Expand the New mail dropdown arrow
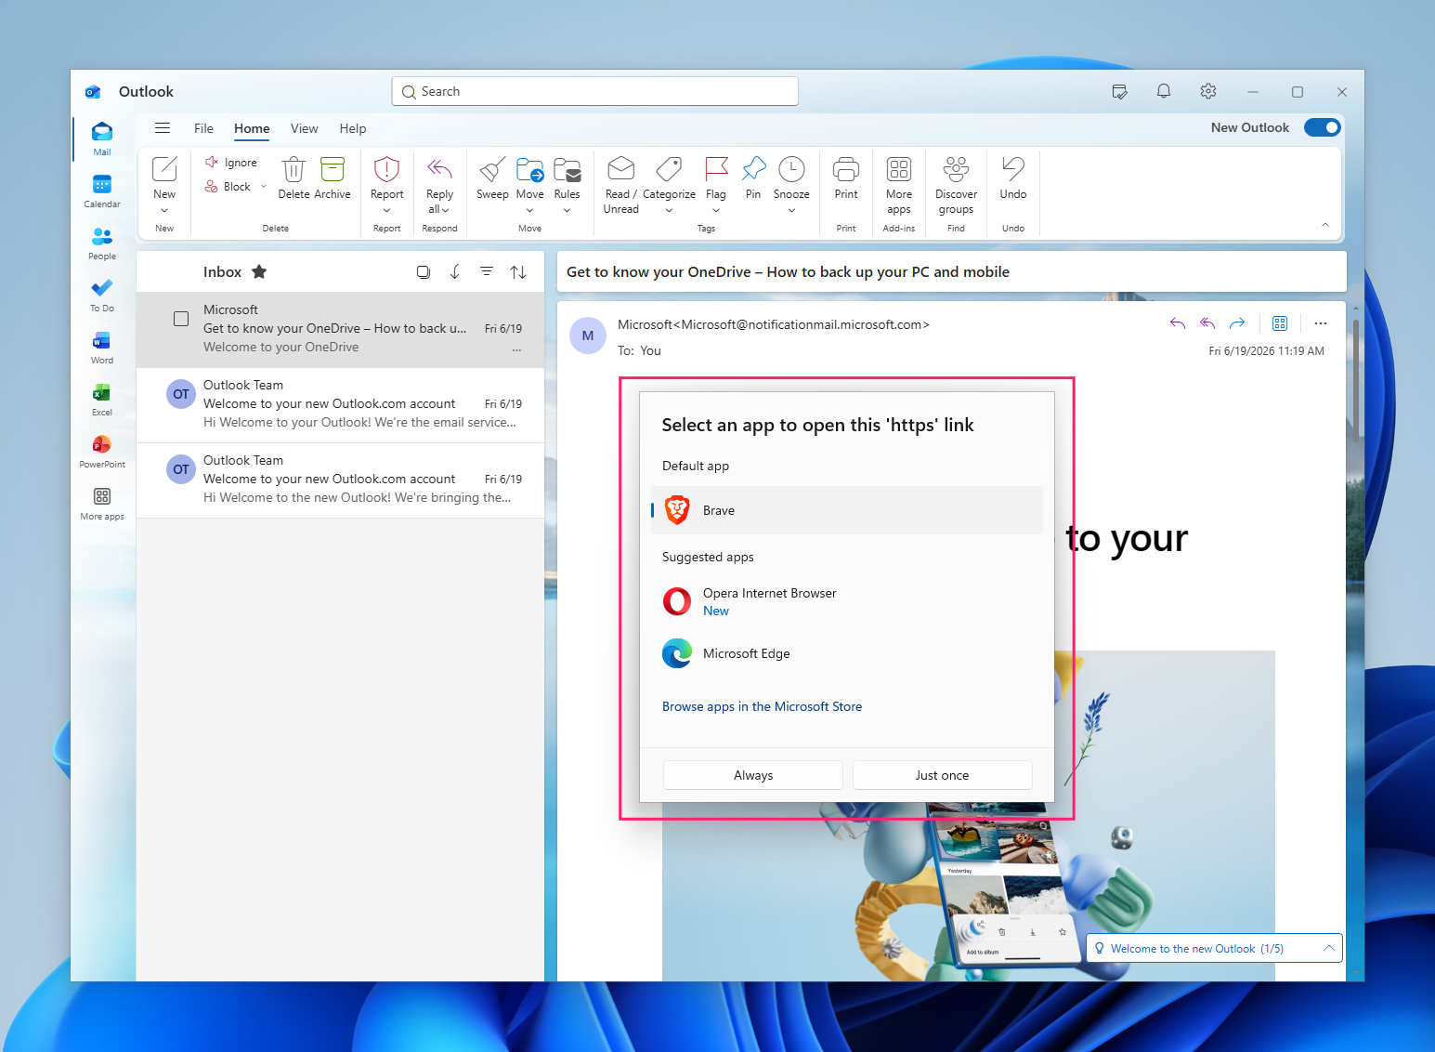1435x1052 pixels. [164, 211]
